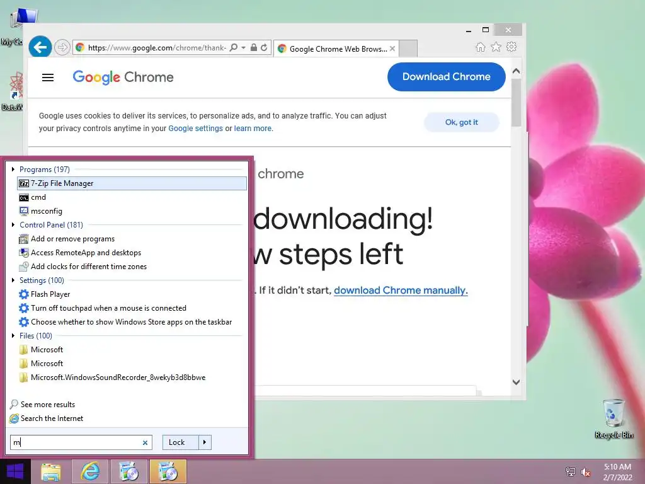Click the Google Chrome logo
This screenshot has height=484, width=645.
tap(123, 78)
